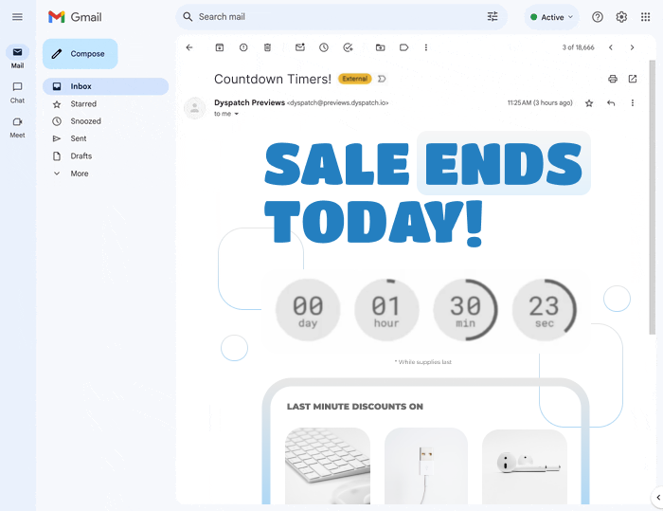The width and height of the screenshot is (663, 511).
Task: Switch to the Chat section
Action: 17,93
